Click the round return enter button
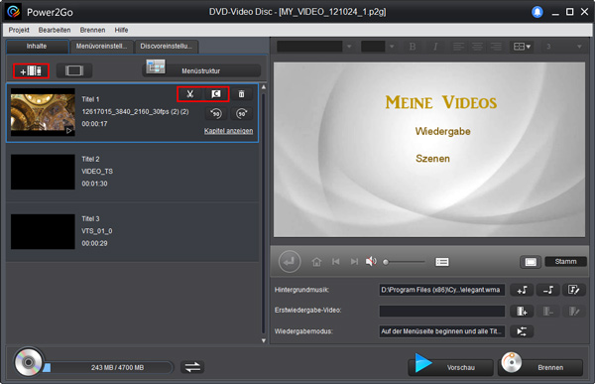Viewport: 595px width, 384px height. [x=290, y=262]
